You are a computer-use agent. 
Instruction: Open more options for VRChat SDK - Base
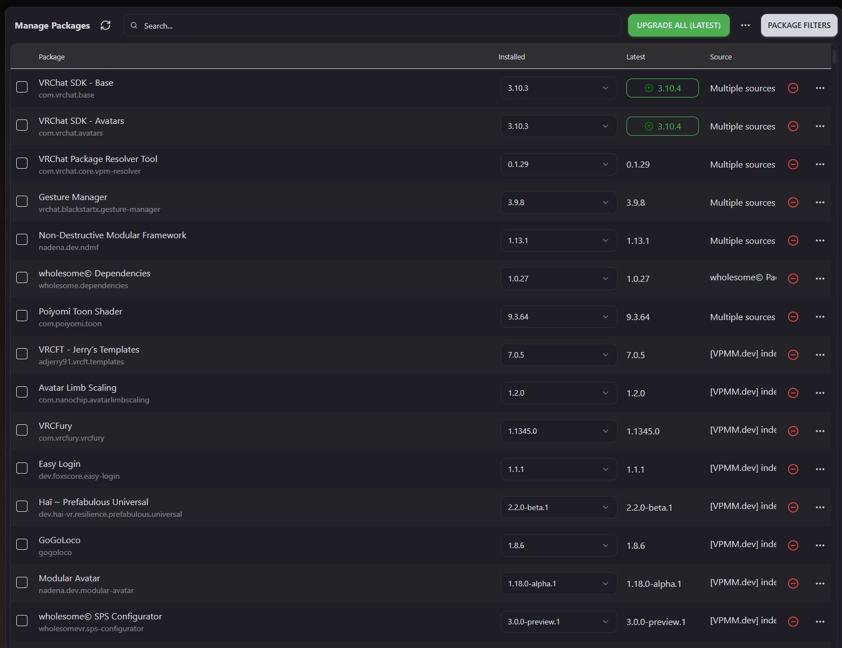[820, 88]
